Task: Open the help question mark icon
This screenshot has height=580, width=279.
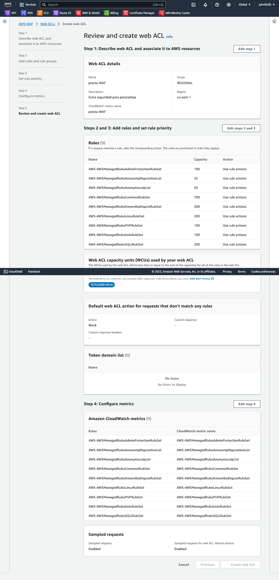Action: coord(217,5)
